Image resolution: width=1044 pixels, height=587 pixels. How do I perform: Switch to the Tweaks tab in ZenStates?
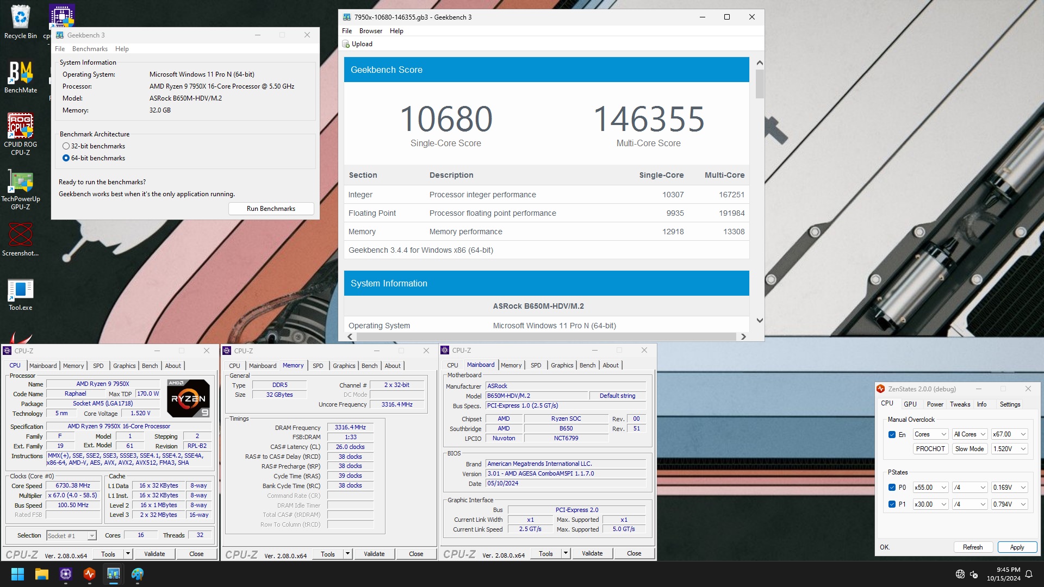[x=960, y=404]
